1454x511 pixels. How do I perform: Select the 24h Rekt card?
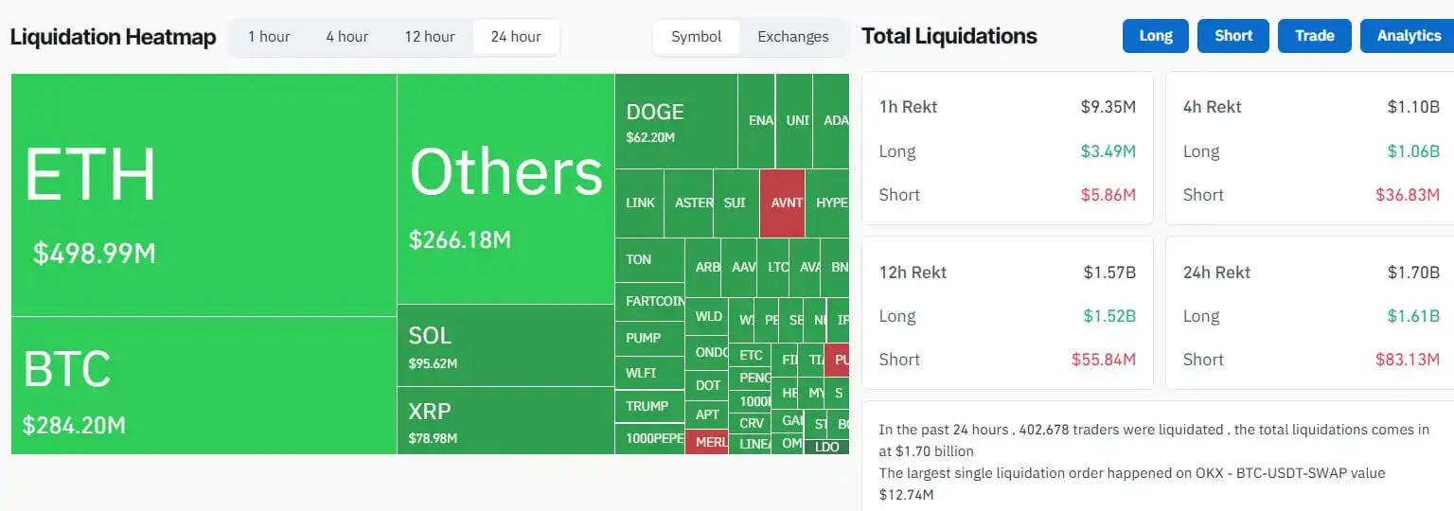pyautogui.click(x=1310, y=313)
